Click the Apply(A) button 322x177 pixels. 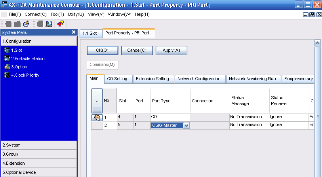point(171,51)
